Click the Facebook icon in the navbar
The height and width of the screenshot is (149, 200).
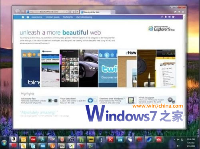(x=162, y=17)
